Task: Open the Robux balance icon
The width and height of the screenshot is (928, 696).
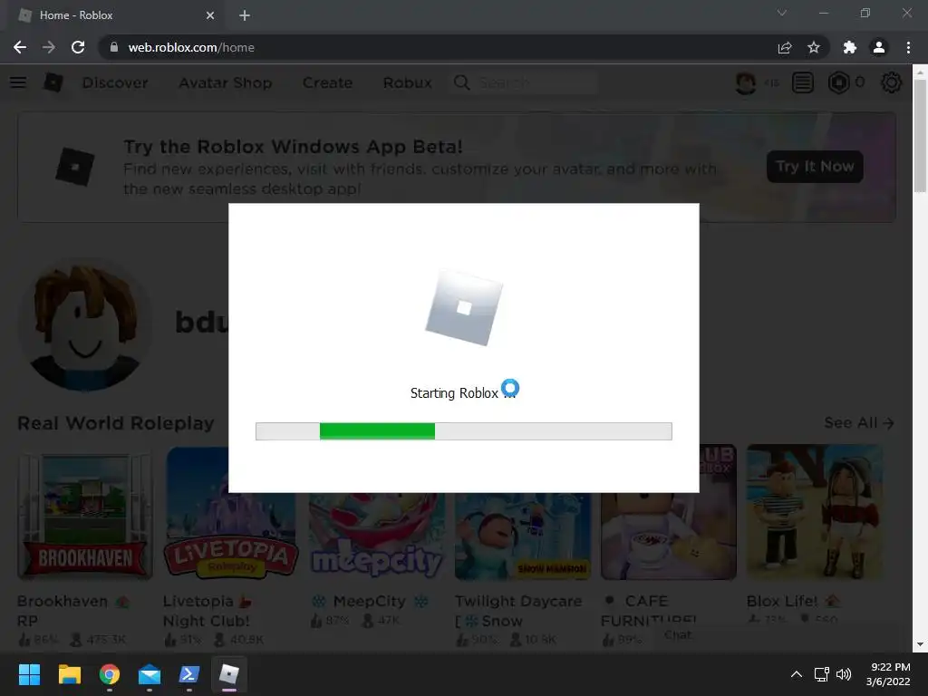Action: (x=838, y=82)
